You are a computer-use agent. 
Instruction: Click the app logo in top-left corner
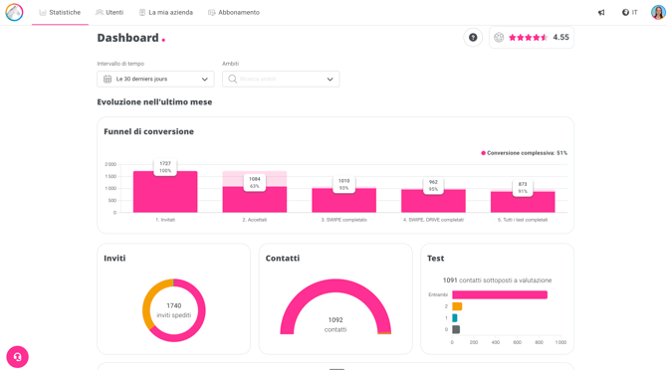tap(14, 12)
